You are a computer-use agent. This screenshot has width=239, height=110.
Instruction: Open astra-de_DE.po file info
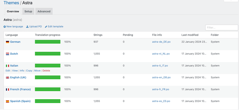tap(161, 42)
